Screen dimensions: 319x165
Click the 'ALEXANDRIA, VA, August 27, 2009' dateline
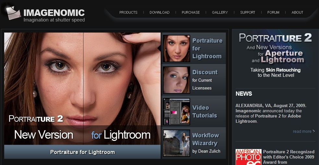pos(271,106)
